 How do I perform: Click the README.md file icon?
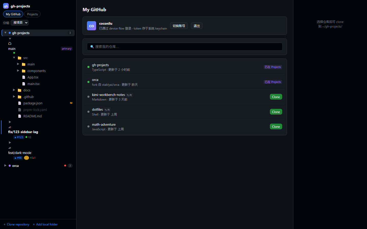20,116
